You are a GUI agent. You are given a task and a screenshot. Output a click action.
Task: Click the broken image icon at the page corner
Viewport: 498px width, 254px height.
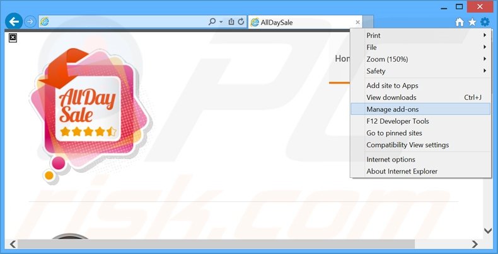[13, 38]
